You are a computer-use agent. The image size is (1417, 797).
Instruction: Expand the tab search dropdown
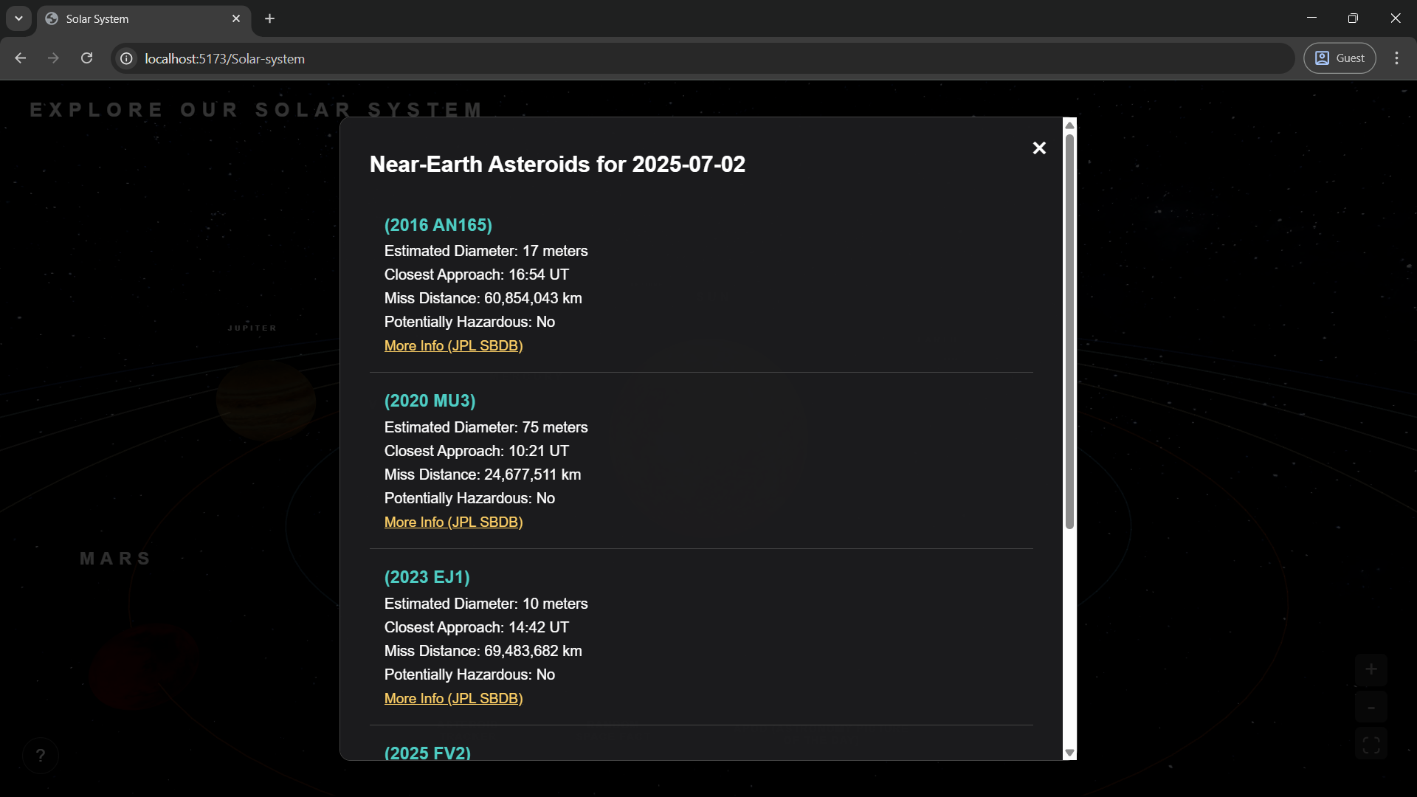(x=18, y=18)
